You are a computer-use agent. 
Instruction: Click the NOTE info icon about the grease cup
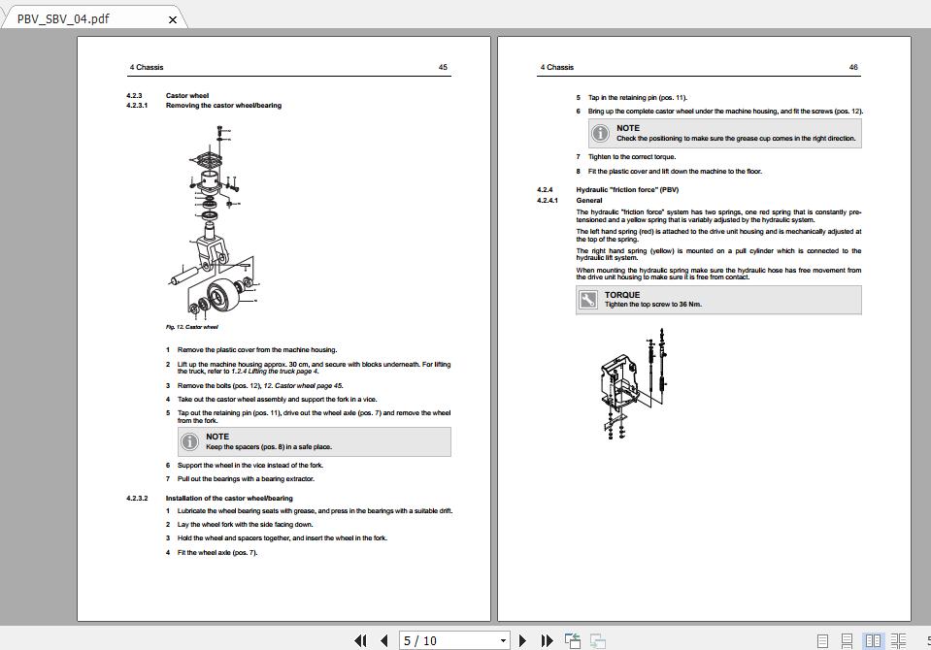coord(600,133)
